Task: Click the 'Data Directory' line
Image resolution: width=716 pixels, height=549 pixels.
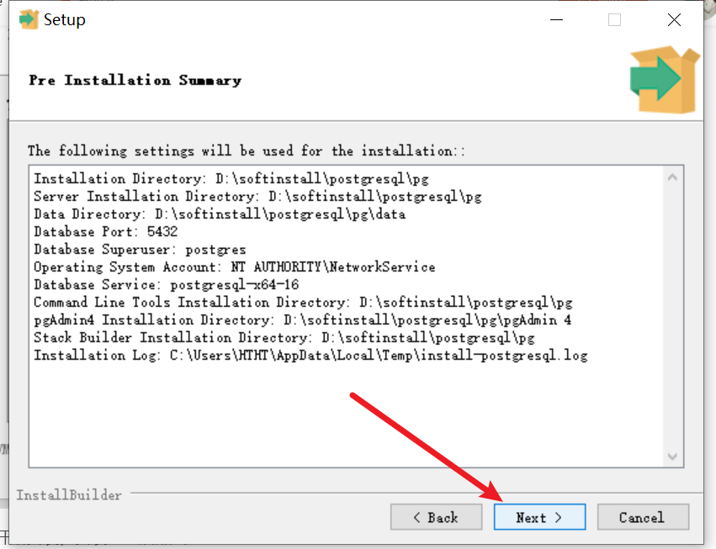Action: click(220, 214)
